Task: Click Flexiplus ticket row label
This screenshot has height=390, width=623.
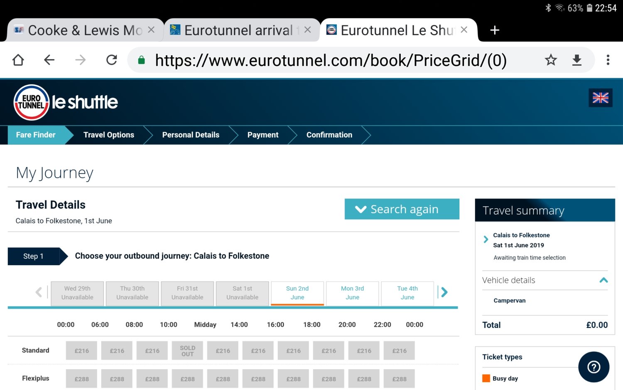Action: click(x=36, y=378)
